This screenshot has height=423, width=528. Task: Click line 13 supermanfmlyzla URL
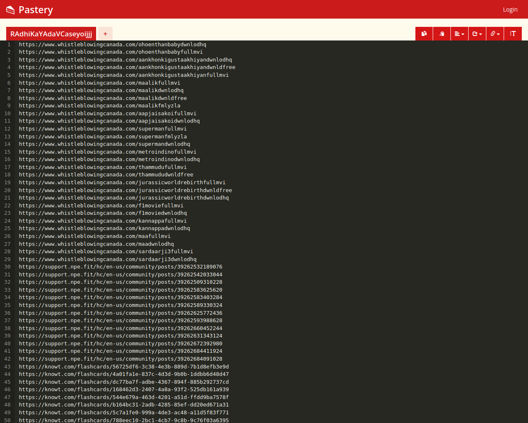pos(103,137)
